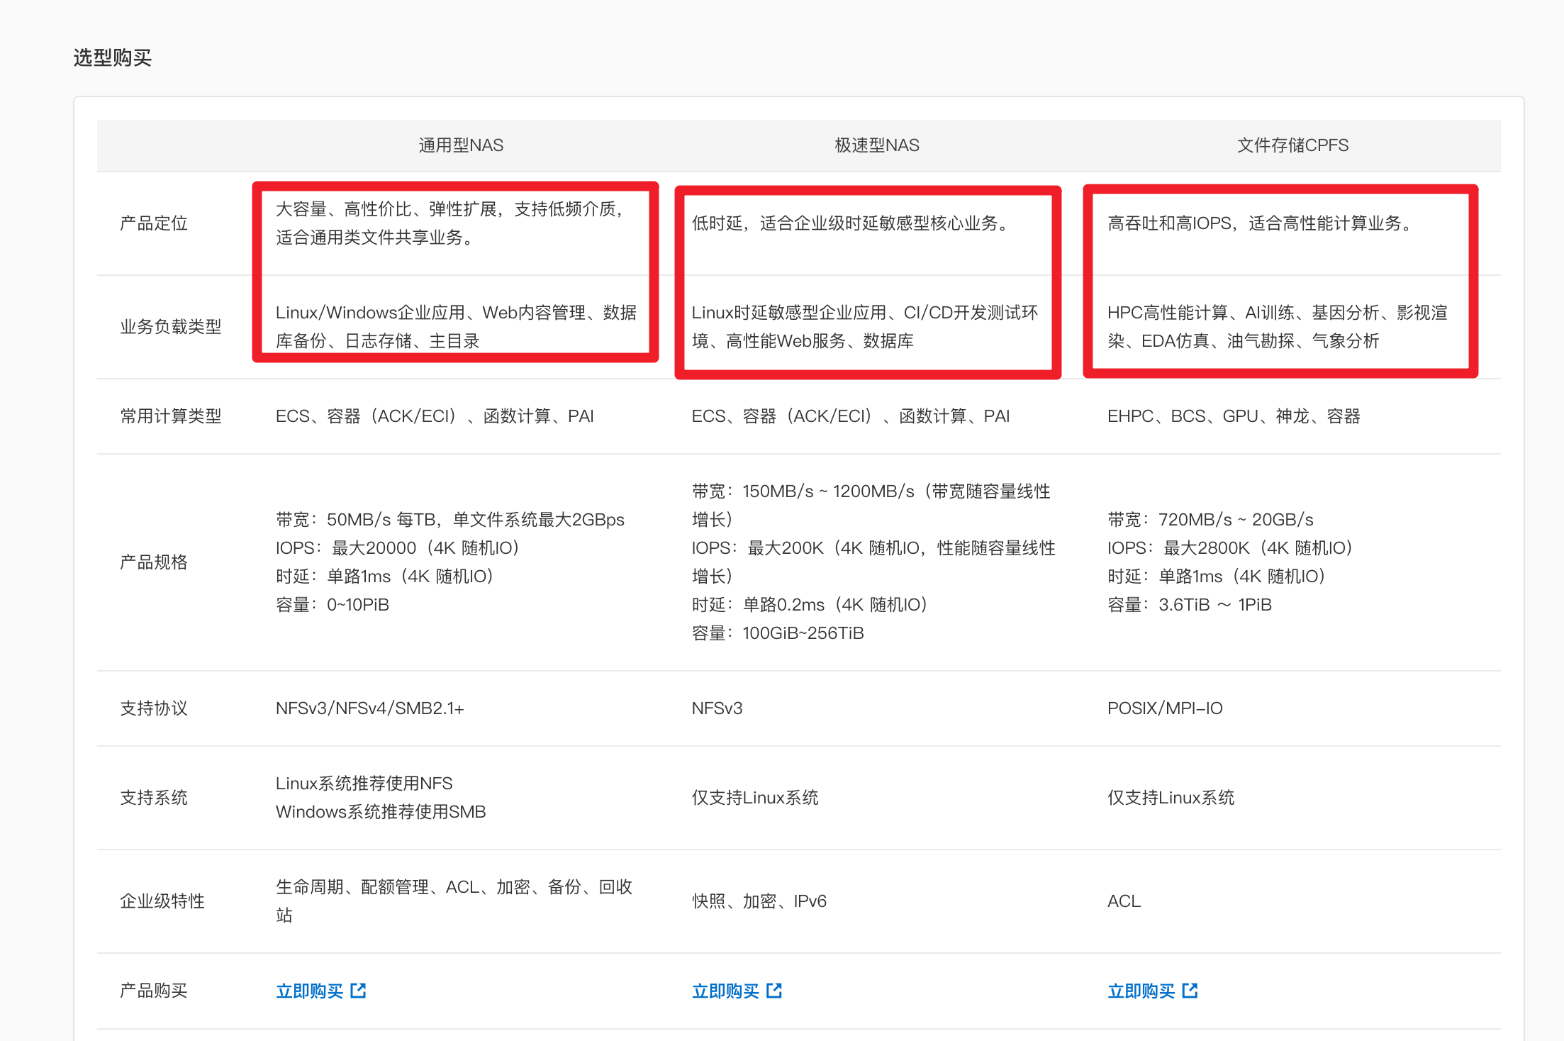Image resolution: width=1564 pixels, height=1041 pixels.
Task: Click 快照、加密、IPv6 feature cell
Action: [759, 901]
